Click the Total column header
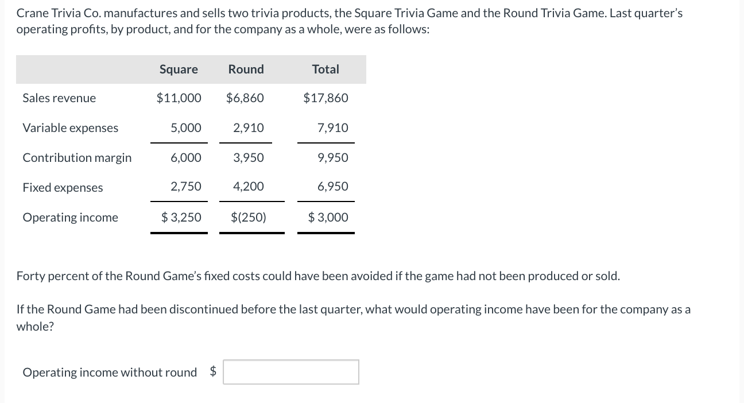This screenshot has width=744, height=403. point(325,69)
